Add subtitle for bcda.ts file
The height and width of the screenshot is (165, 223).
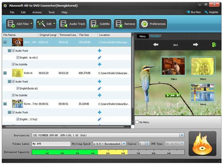99,95
